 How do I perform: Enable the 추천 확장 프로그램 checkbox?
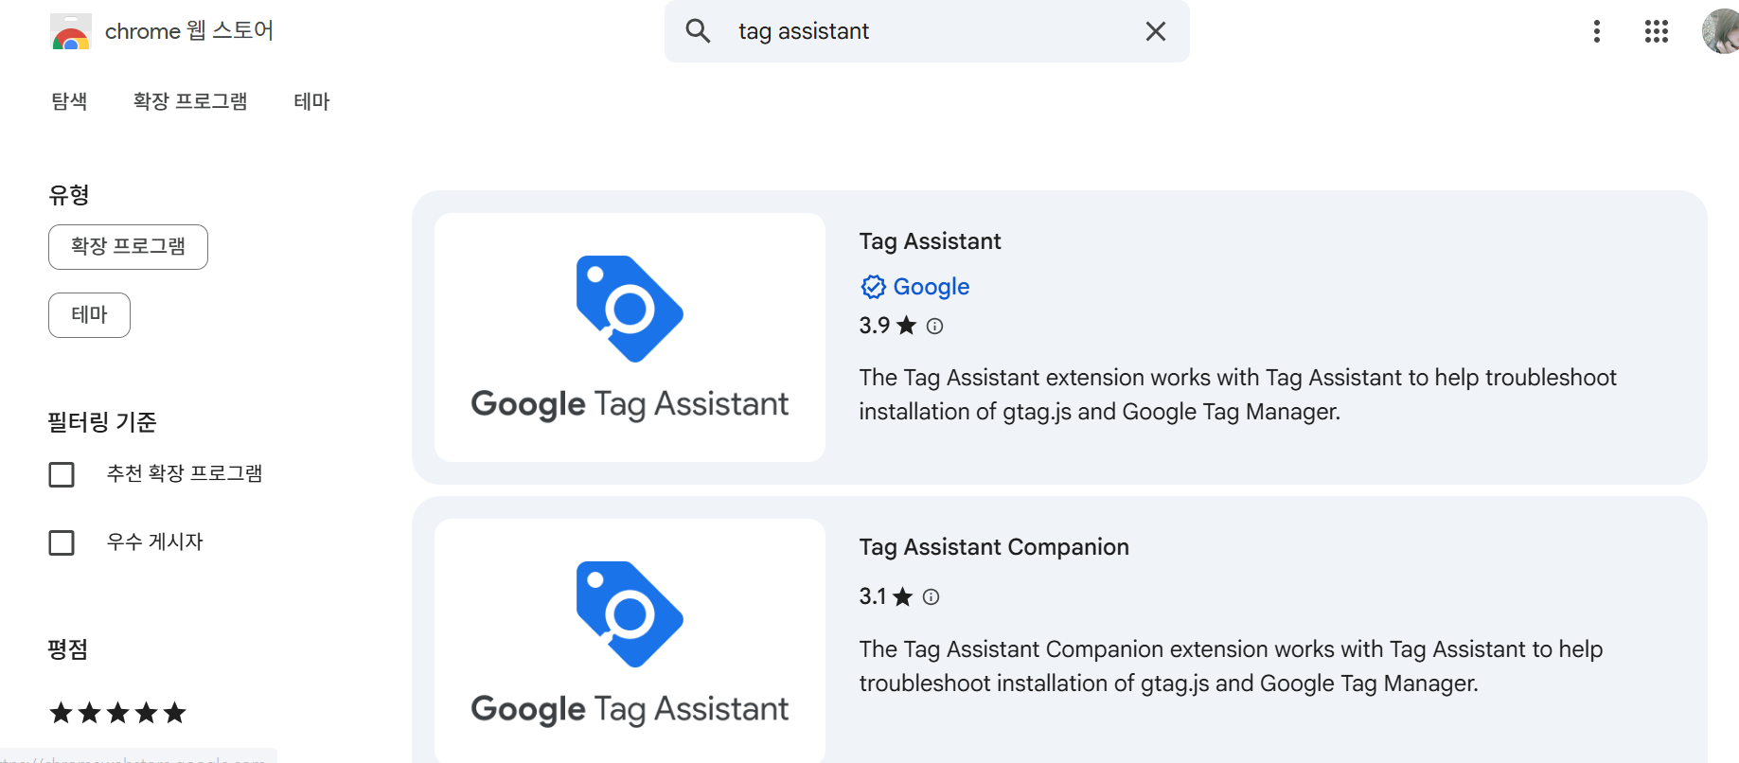[62, 474]
